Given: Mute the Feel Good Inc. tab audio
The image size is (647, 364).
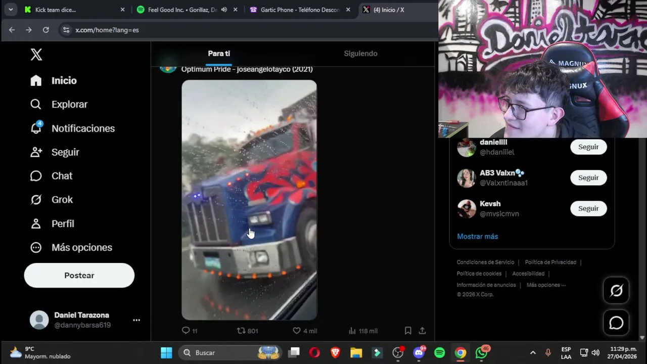Looking at the screenshot, I should pos(224,10).
